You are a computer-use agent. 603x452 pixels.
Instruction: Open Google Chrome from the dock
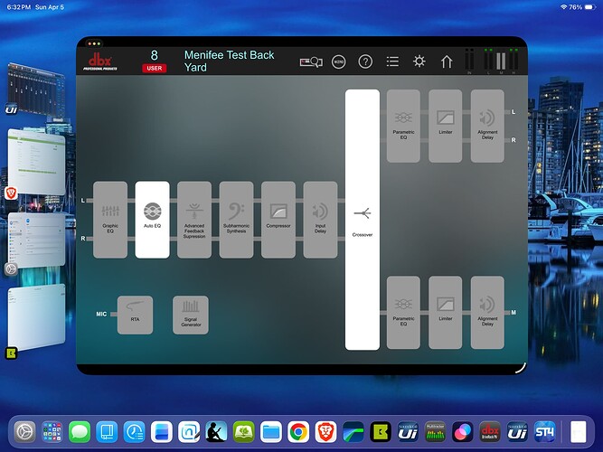click(x=297, y=430)
